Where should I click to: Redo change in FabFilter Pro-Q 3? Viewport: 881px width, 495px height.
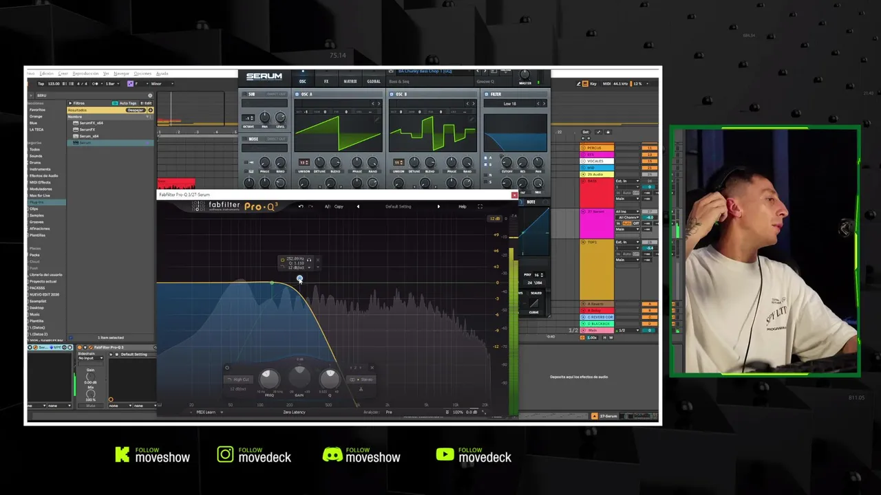pyautogui.click(x=310, y=206)
